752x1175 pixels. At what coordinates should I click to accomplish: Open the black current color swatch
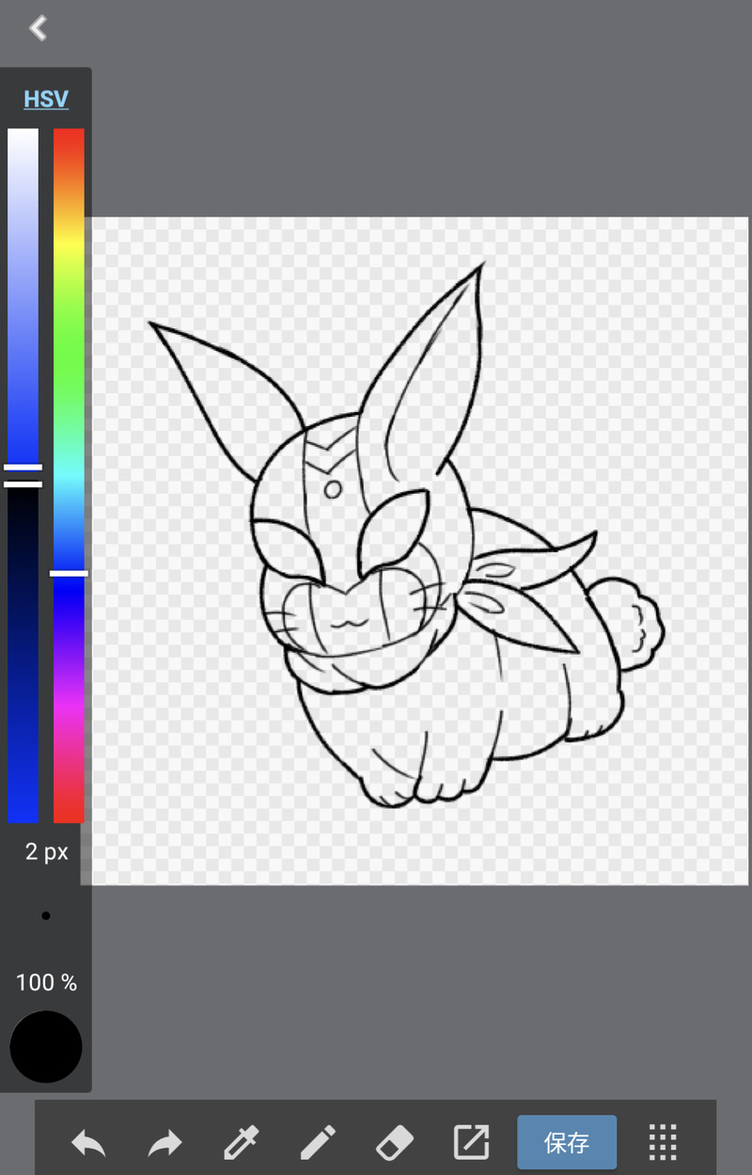46,1047
